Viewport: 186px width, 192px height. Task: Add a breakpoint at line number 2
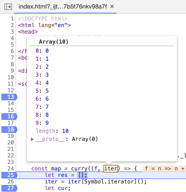(12, 25)
